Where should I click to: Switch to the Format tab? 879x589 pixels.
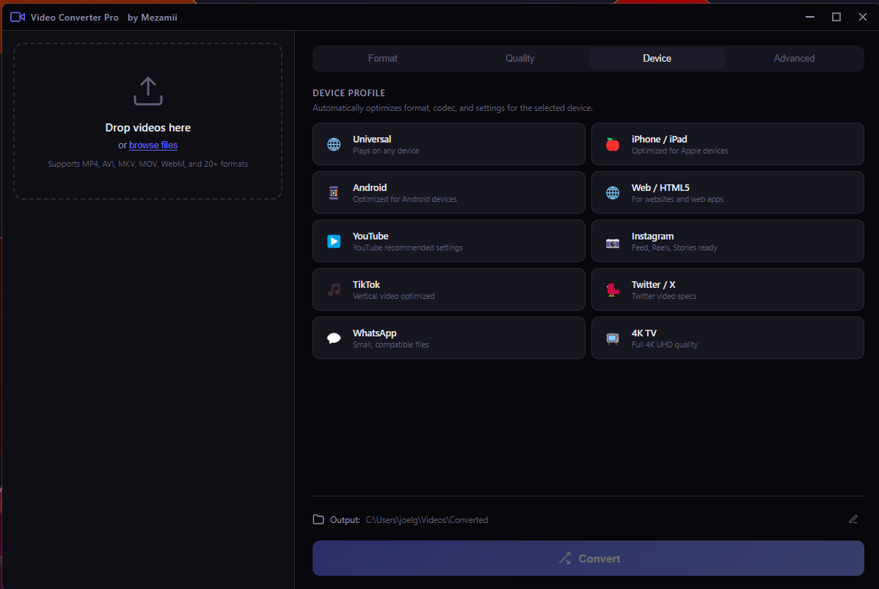[x=382, y=58]
